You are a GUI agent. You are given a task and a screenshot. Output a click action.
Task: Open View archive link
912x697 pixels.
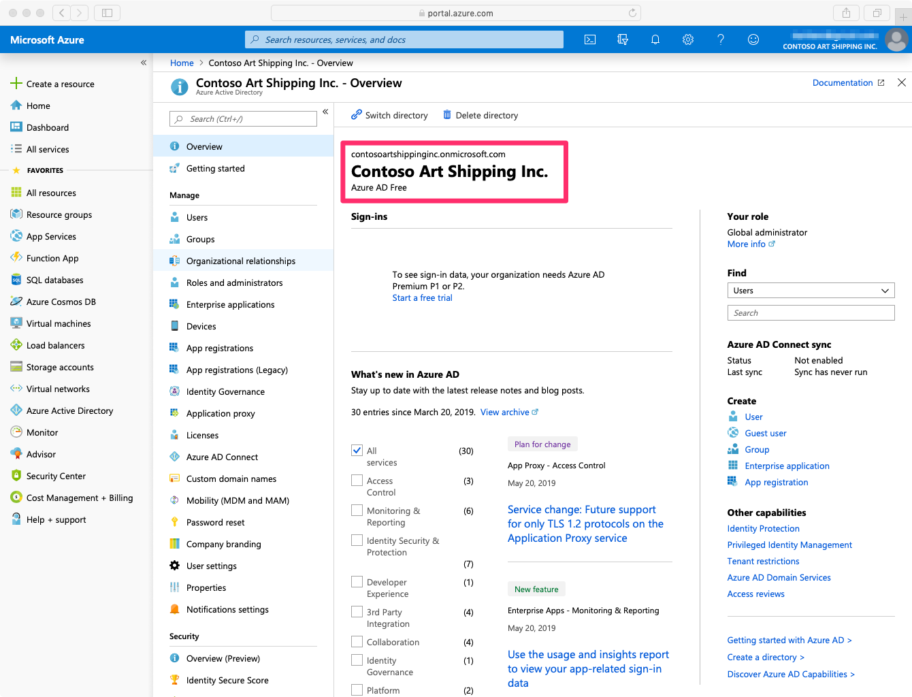point(509,412)
